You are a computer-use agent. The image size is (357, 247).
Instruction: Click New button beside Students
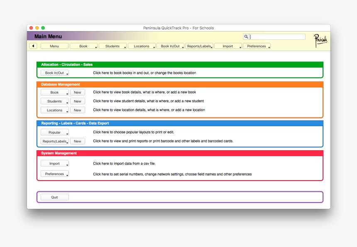click(78, 101)
